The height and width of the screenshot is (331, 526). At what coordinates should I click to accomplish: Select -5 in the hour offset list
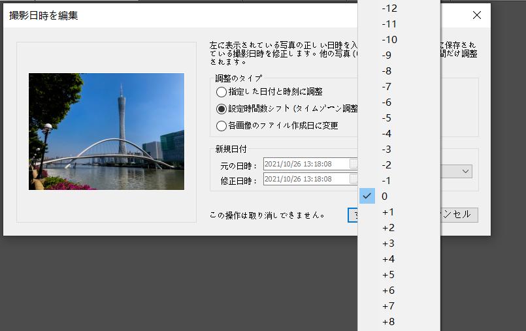point(387,118)
